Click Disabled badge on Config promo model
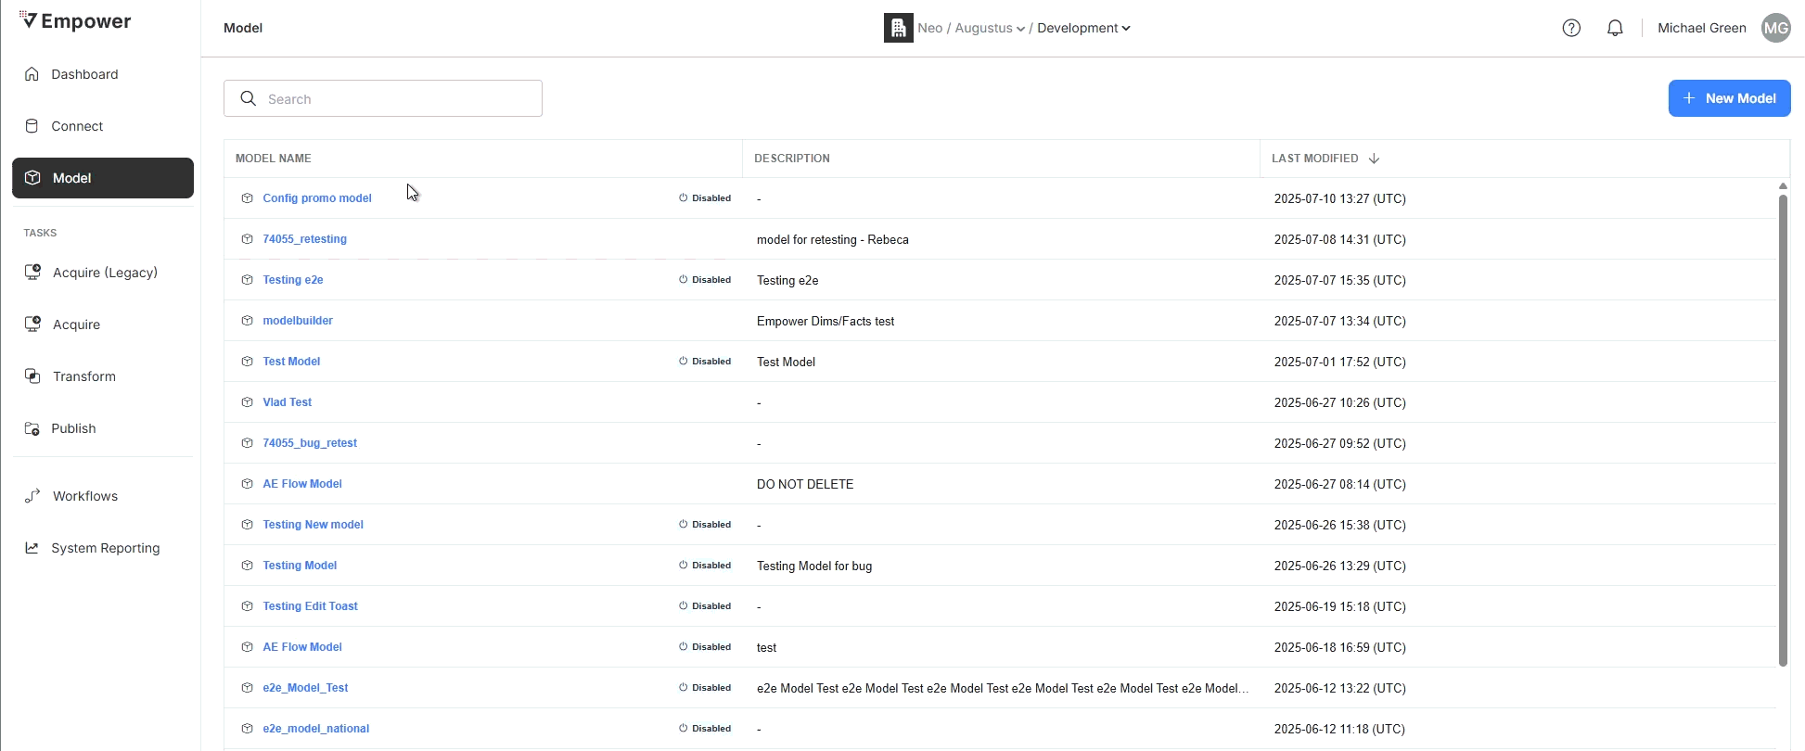 (x=705, y=198)
